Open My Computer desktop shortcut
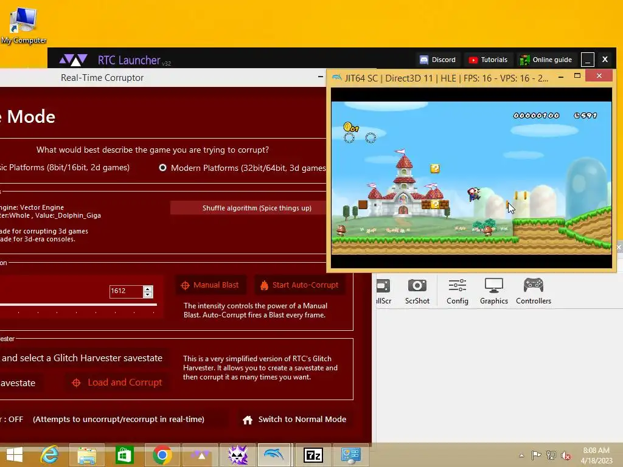This screenshot has width=623, height=467. (x=24, y=26)
